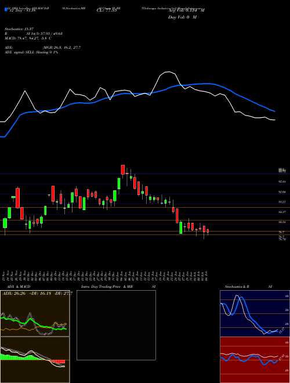The width and height of the screenshot is (290, 383).
Task: Select the 'Stochastics: 15.37' readout
Action: point(19,29)
